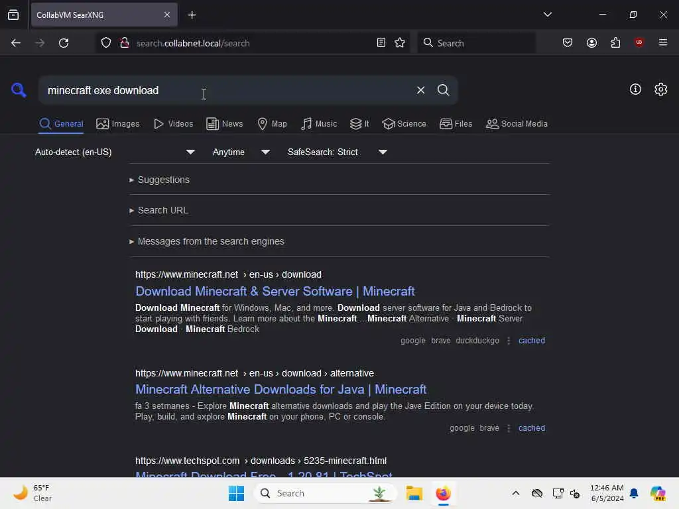679x509 pixels.
Task: Open SafeSearch: Strict dropdown
Action: click(338, 152)
